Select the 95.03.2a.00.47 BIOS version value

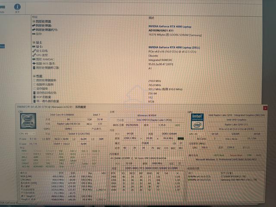(161, 64)
